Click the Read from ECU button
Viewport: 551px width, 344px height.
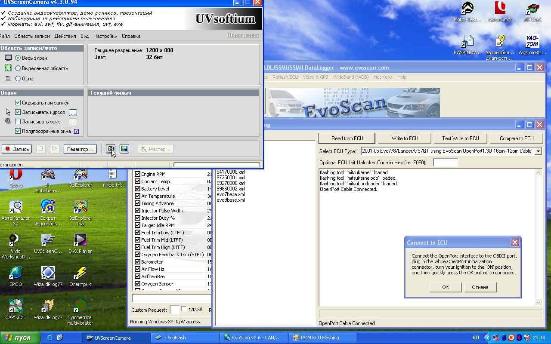[347, 138]
